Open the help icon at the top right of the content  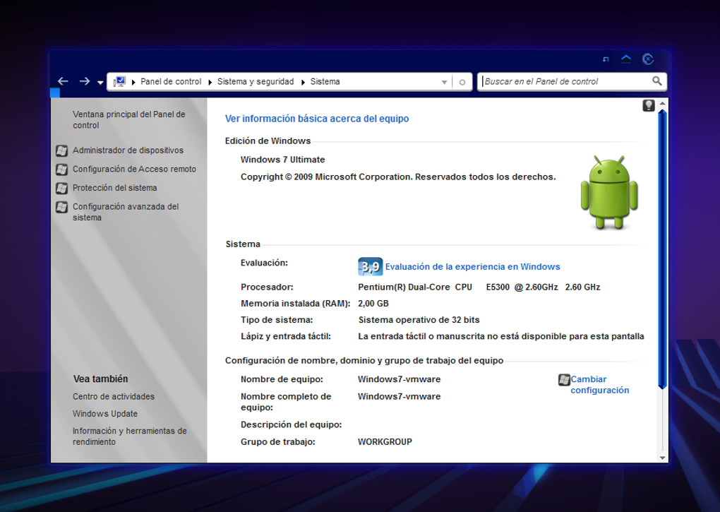(x=649, y=106)
